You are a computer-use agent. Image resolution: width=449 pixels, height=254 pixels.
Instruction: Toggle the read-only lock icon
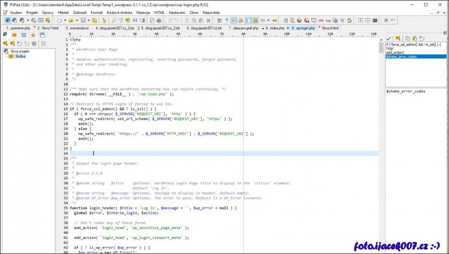255,21
